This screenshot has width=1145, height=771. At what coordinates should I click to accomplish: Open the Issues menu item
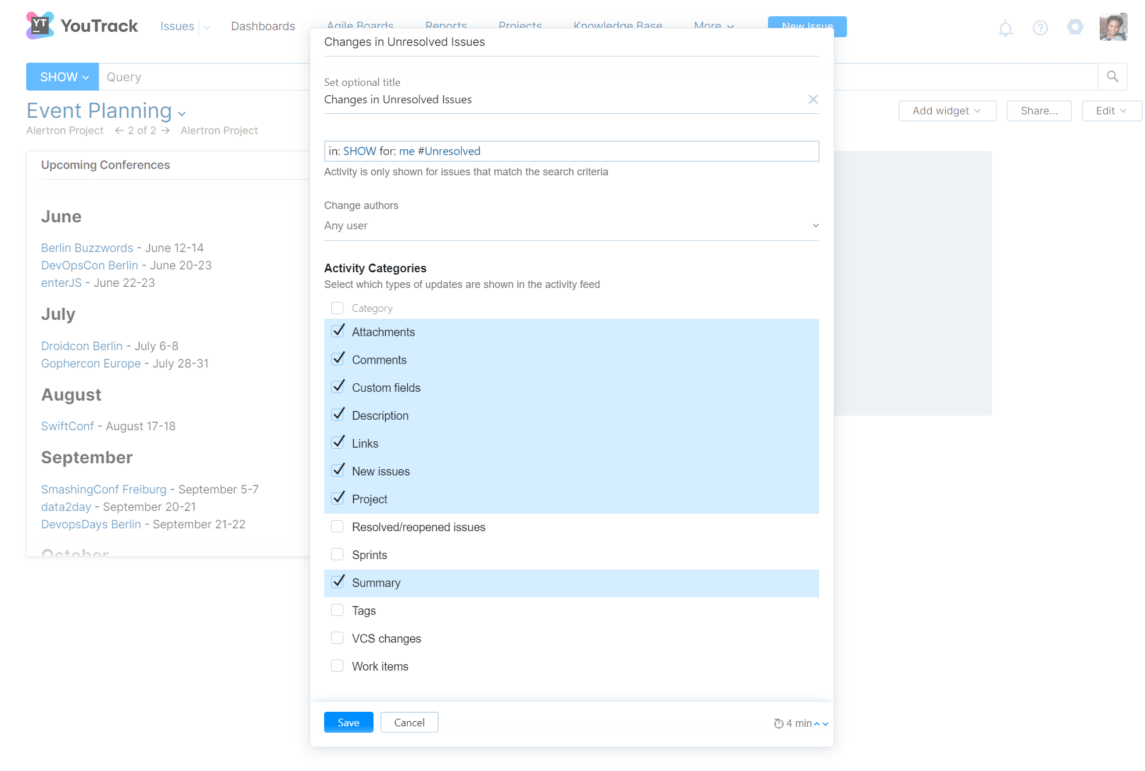click(x=177, y=26)
